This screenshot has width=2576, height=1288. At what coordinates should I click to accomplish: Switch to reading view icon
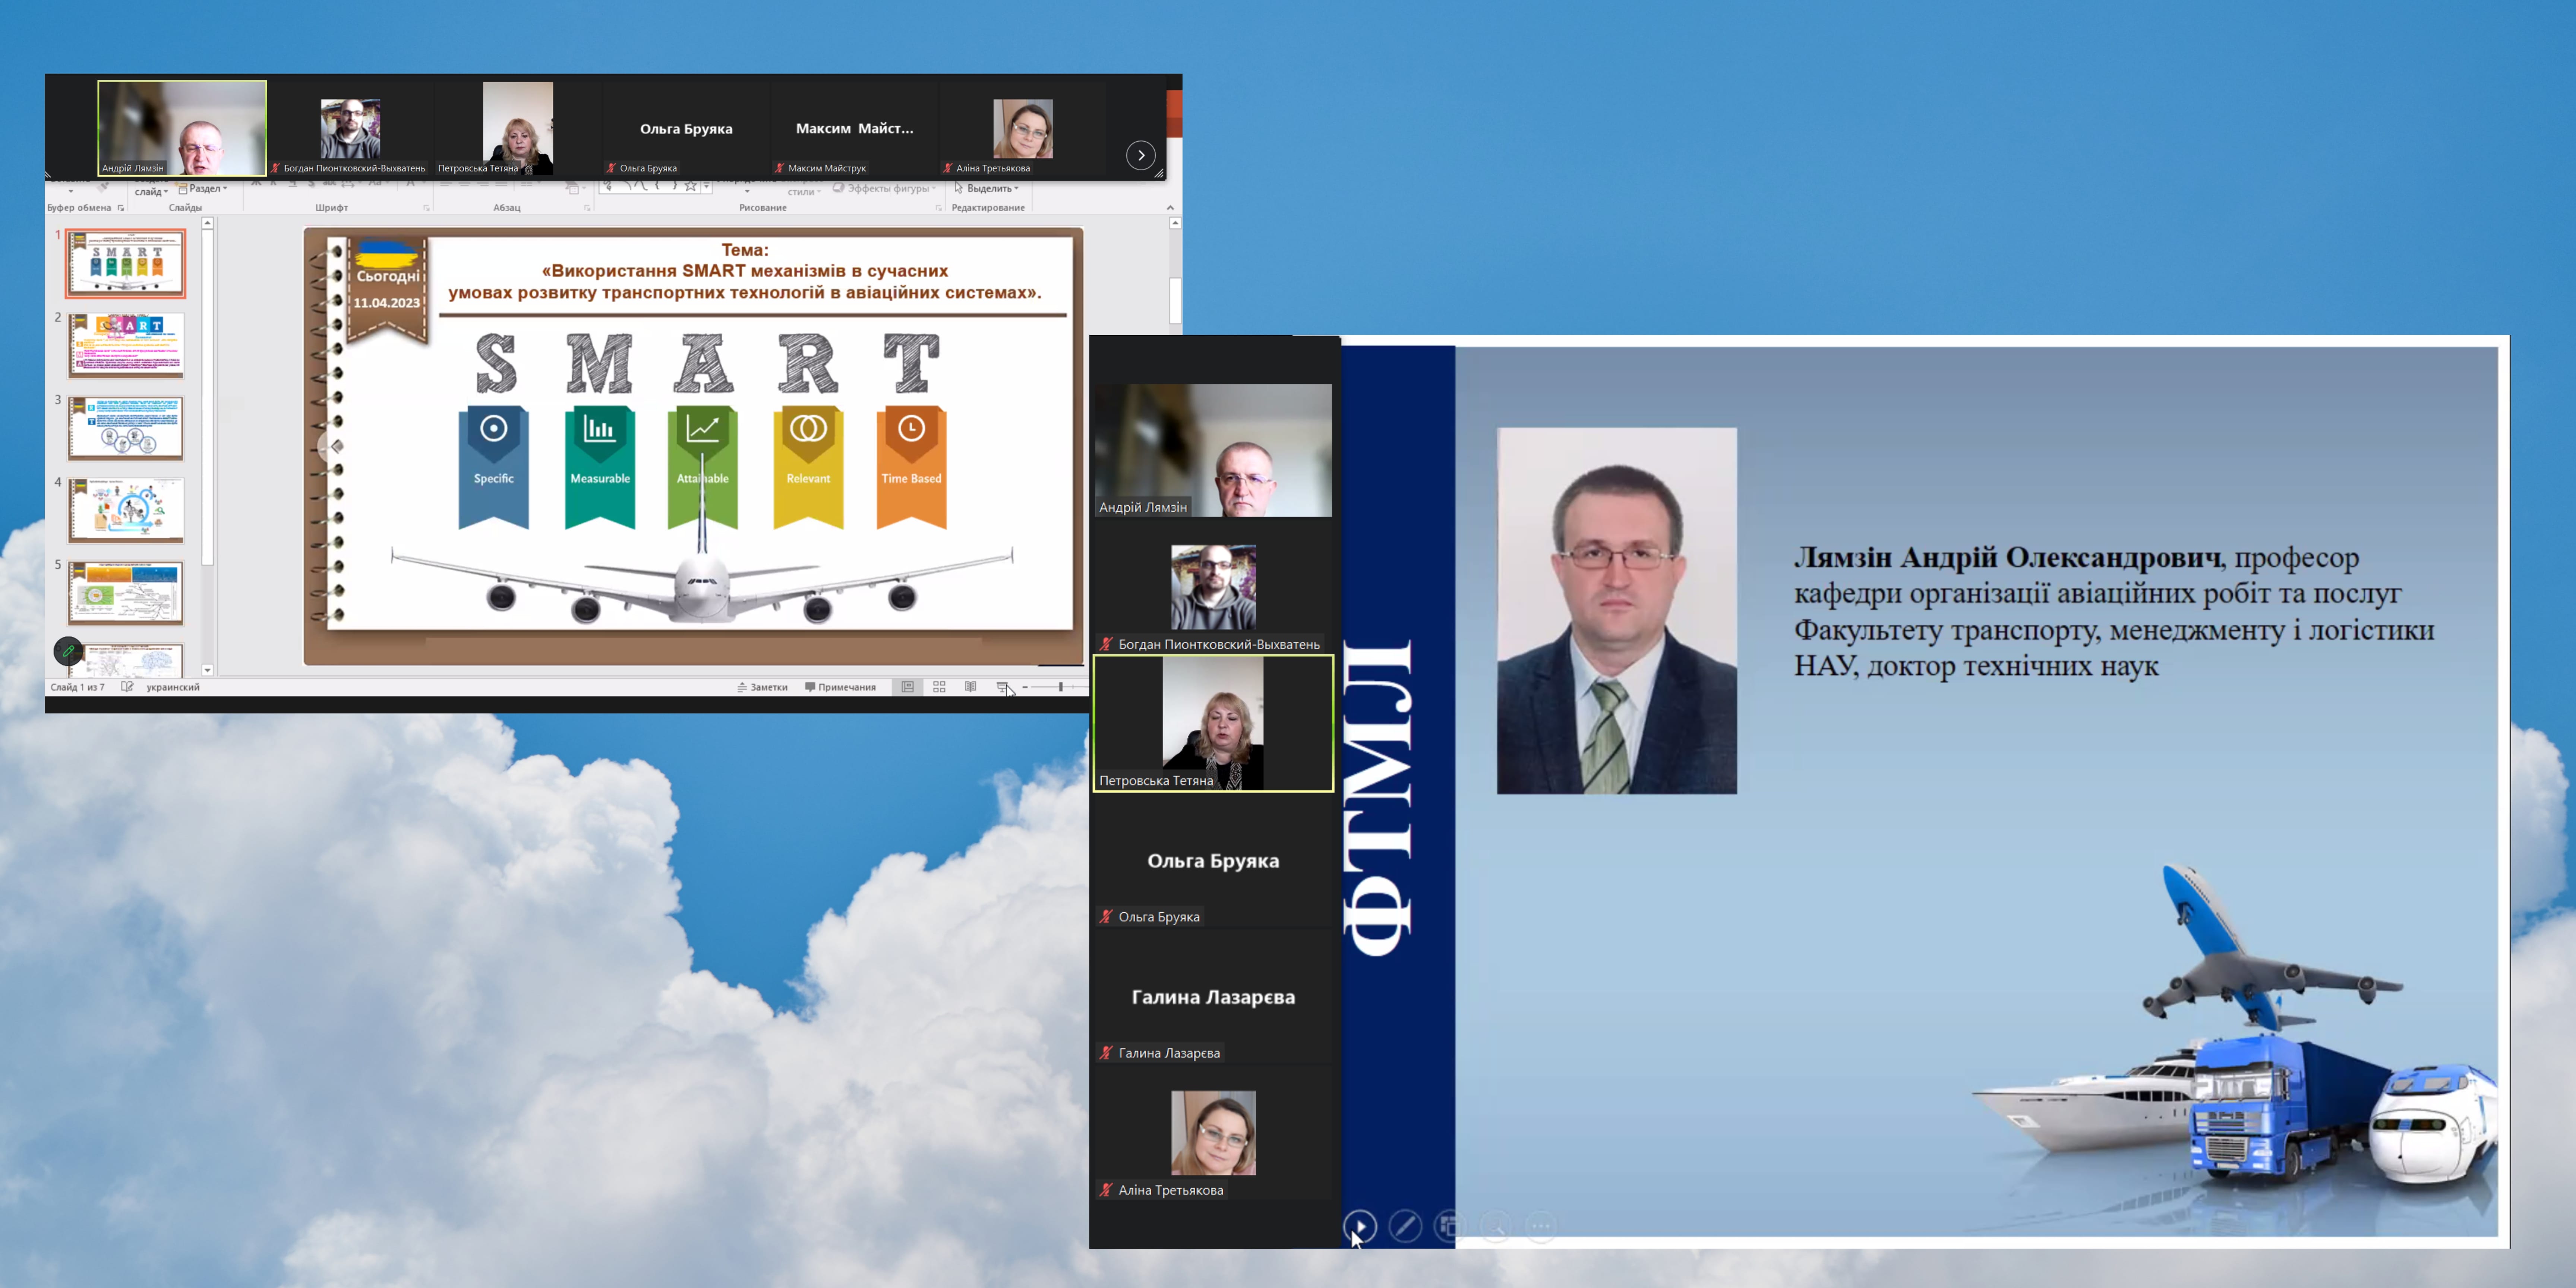tap(970, 687)
